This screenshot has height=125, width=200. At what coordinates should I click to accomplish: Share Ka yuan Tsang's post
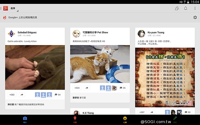pos(152,112)
